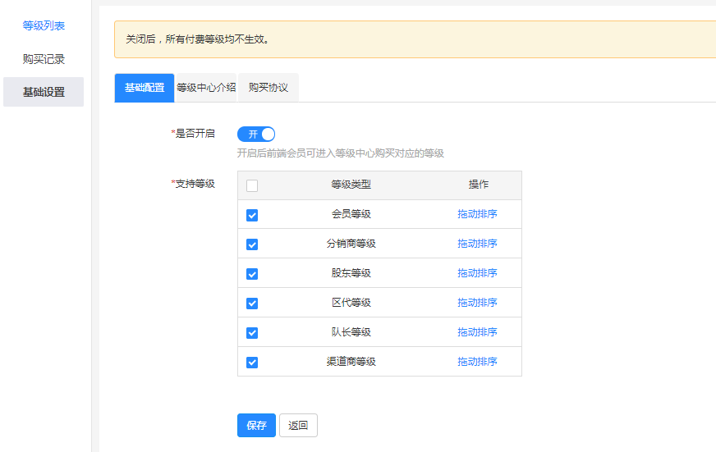The image size is (716, 452).
Task: Uncheck the 会员等级 checkbox
Action: click(252, 215)
